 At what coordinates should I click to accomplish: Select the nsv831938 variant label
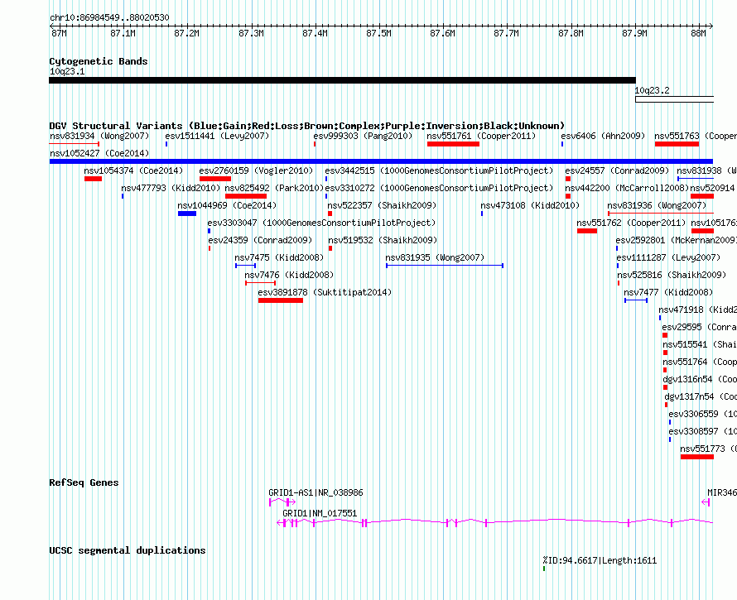pos(706,170)
